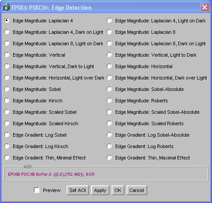The width and height of the screenshot is (212, 203).
Task: Select Edge Gradient: Thin, Maximal Effect
Action: coord(110,158)
